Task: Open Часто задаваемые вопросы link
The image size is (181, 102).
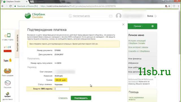Action: (x=136, y=98)
